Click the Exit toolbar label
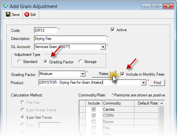The height and width of the screenshot is (138, 179). (33, 15)
